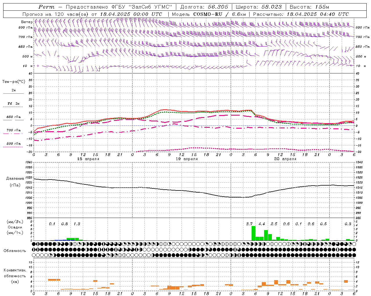Click the tallest green precipitation bar
The image size is (371, 296).
(x=253, y=233)
